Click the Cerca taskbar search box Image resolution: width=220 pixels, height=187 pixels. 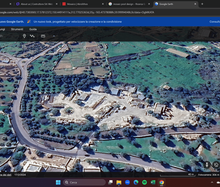click(x=84, y=182)
